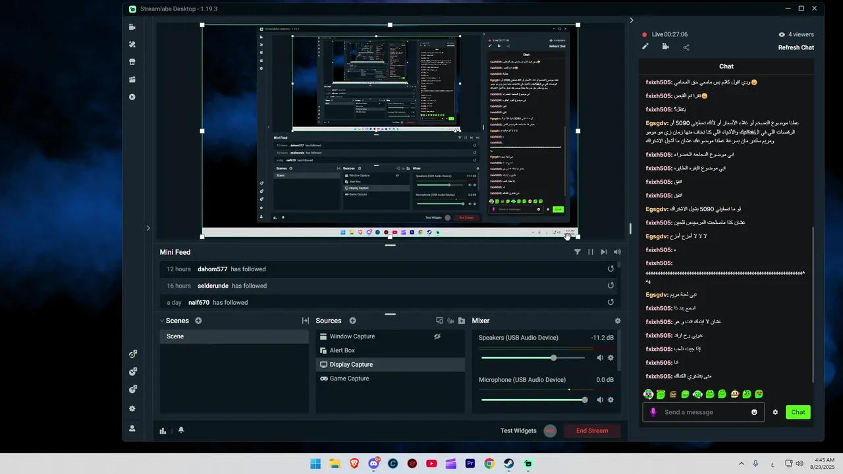
Task: Click the 4 viewers count
Action: coord(796,34)
